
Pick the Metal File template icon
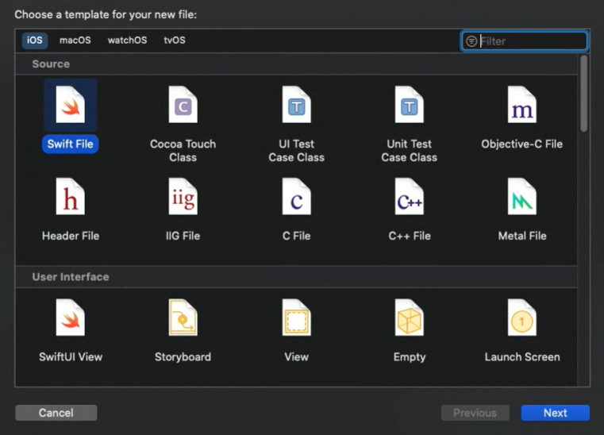(522, 196)
